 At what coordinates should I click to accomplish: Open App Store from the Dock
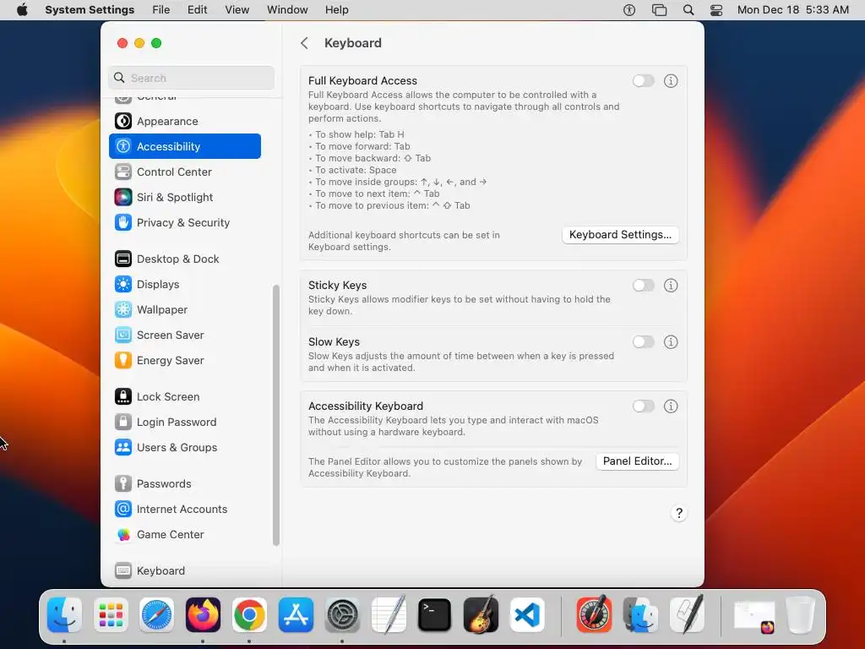[x=296, y=615]
